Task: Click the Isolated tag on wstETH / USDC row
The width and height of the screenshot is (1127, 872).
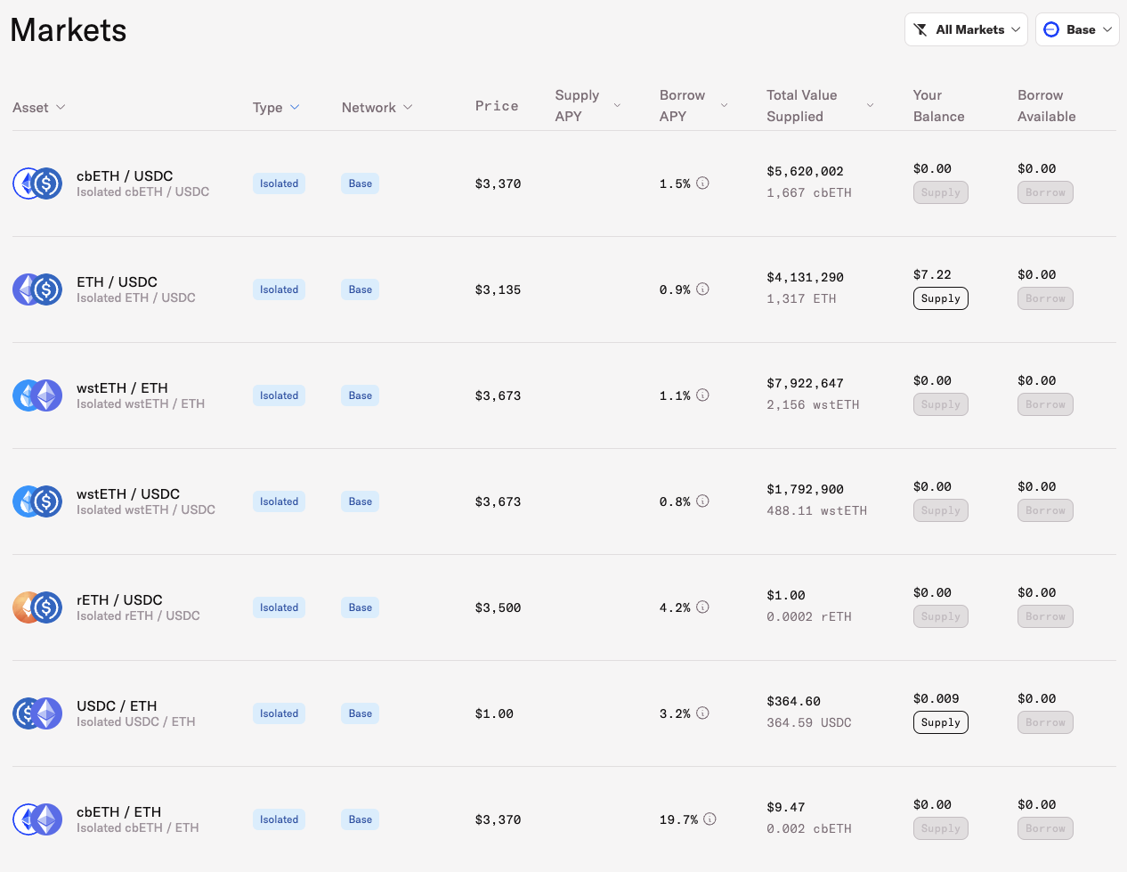Action: (x=279, y=501)
